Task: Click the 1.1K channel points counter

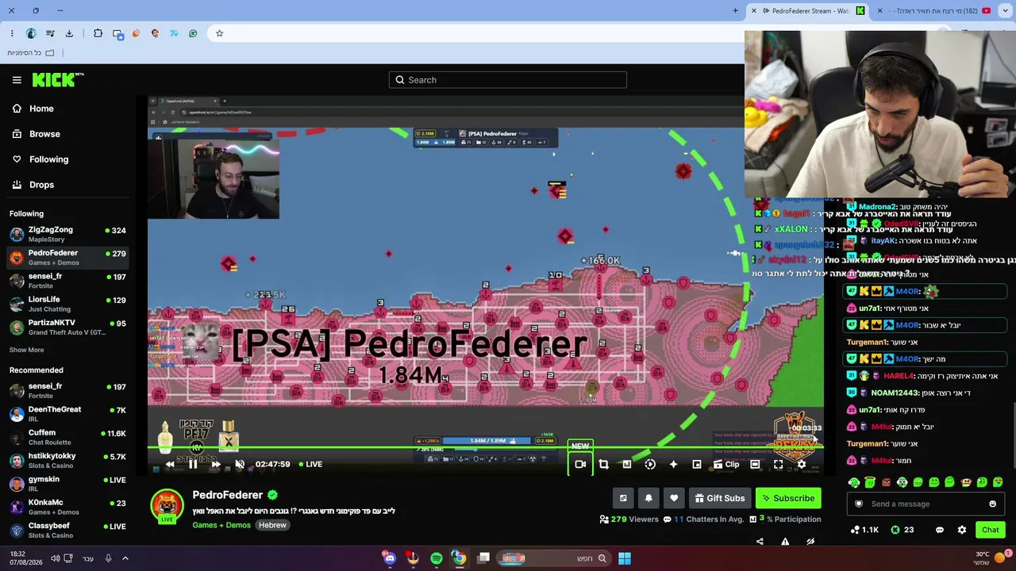Action: click(x=864, y=530)
